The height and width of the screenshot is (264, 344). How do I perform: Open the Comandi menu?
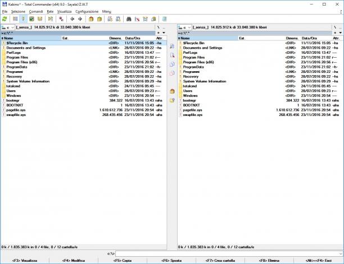pos(36,11)
